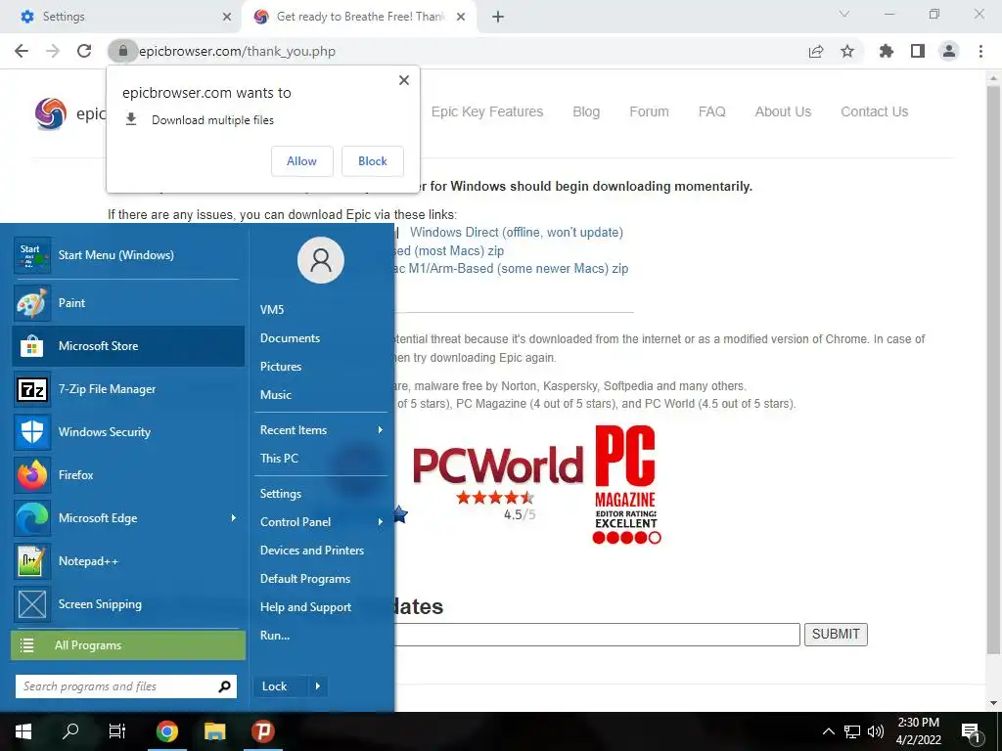Viewport: 1002px width, 751px height.
Task: Dismiss the download permission popup
Action: click(x=404, y=80)
